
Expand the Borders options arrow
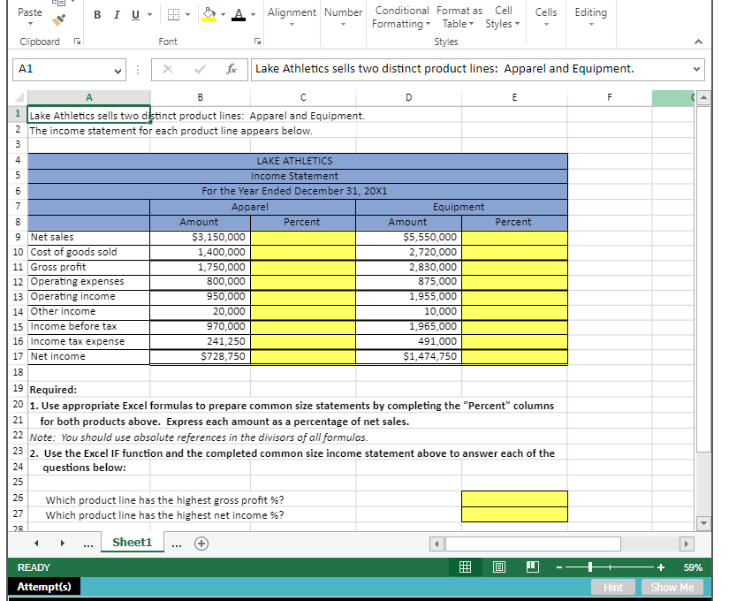tap(188, 15)
